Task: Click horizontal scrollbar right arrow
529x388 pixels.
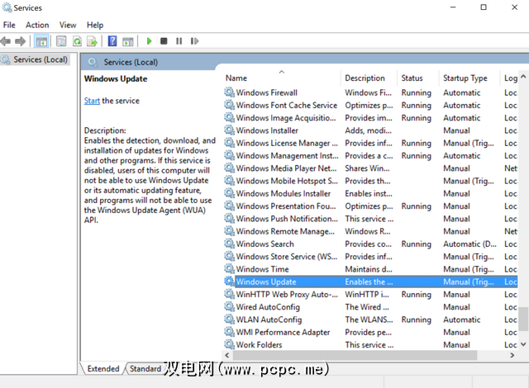Action: 512,355
